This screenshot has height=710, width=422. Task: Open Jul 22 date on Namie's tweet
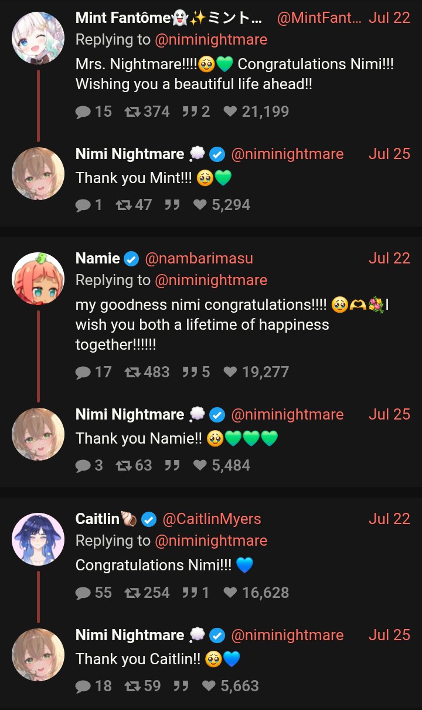tap(389, 258)
